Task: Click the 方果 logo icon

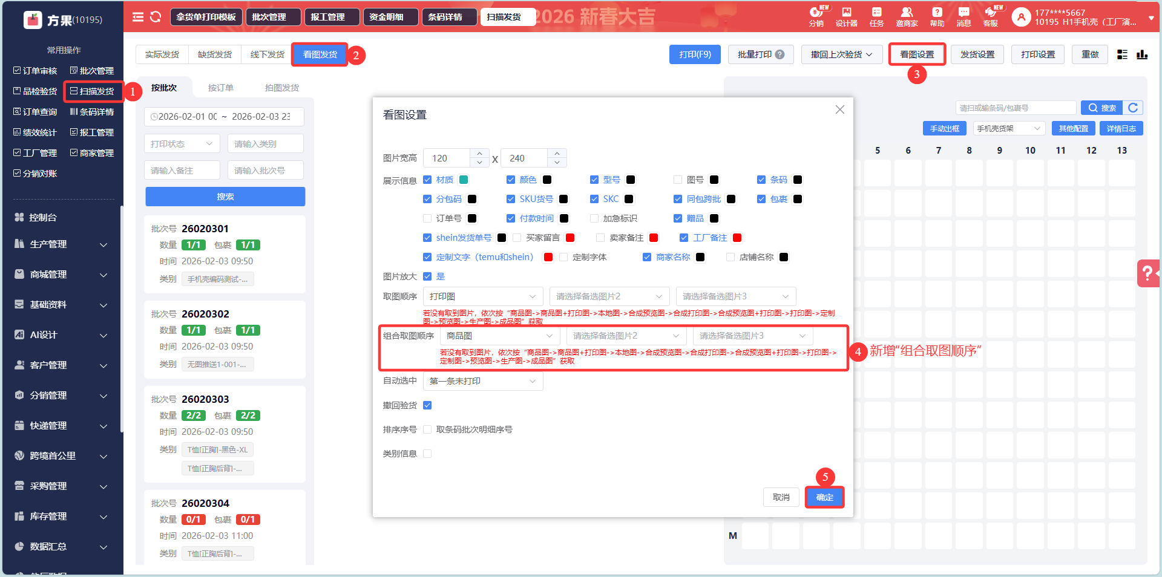Action: coord(33,20)
